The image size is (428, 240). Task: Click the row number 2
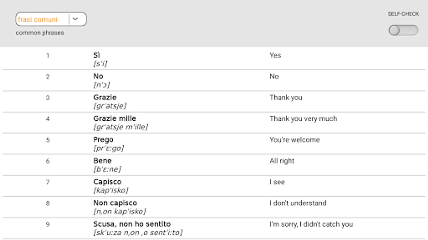coord(48,77)
